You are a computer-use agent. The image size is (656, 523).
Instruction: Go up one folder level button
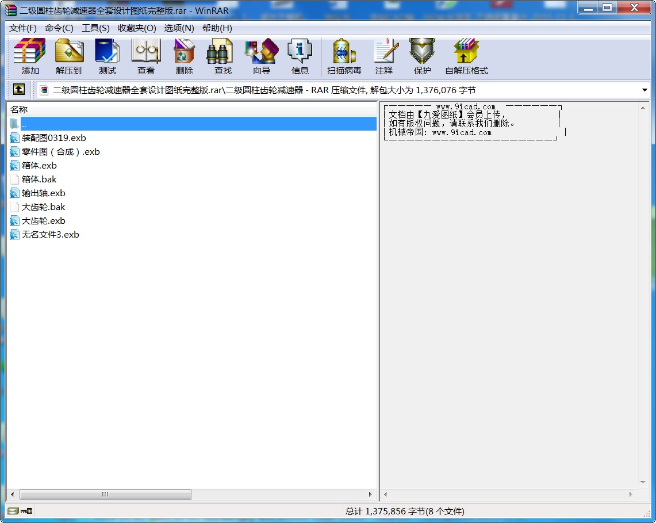[18, 90]
